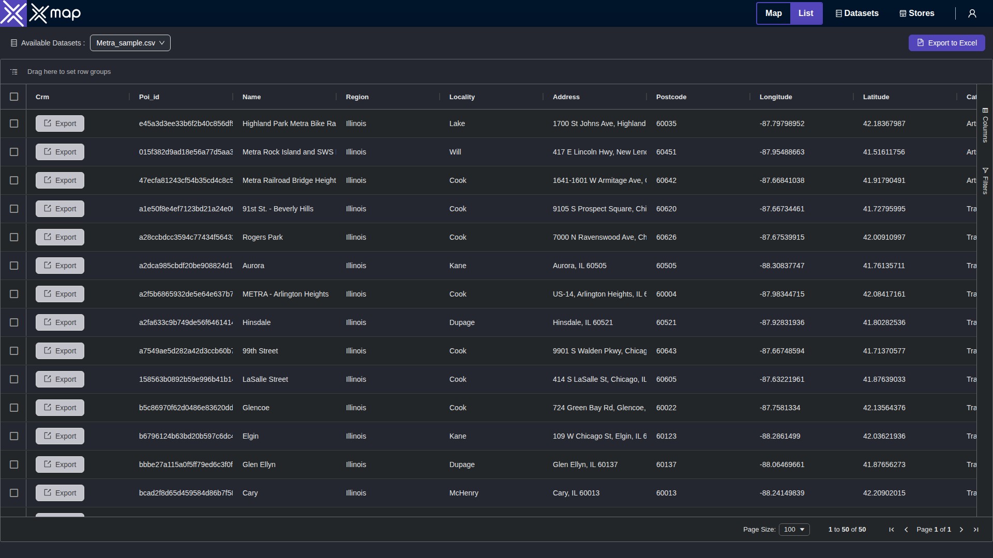Go to next page arrow icon

point(961,530)
